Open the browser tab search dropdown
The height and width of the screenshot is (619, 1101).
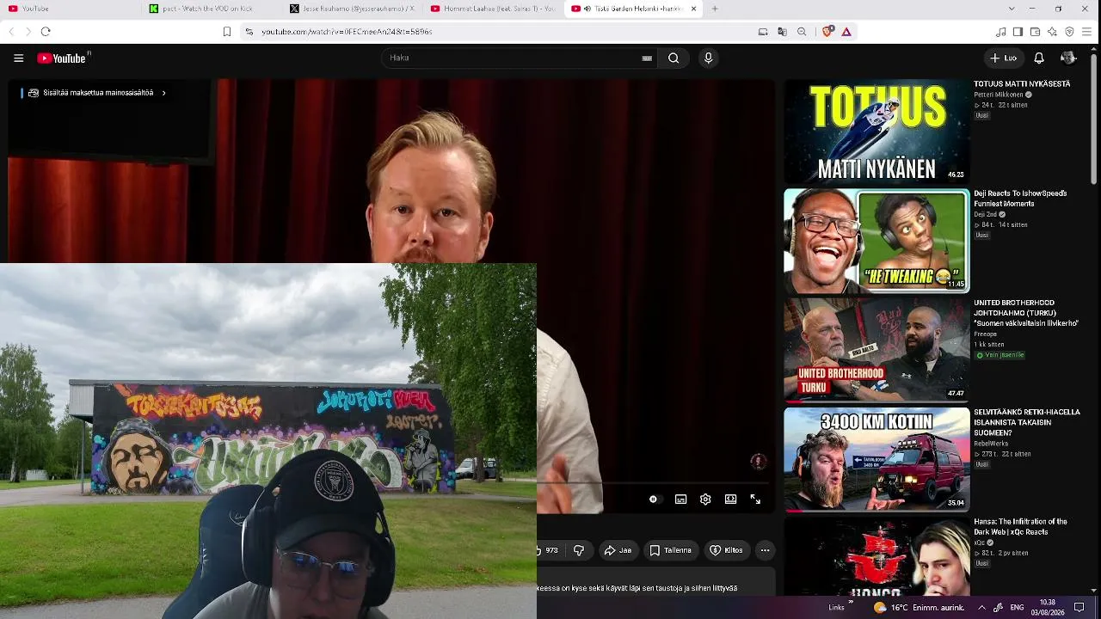[1011, 9]
